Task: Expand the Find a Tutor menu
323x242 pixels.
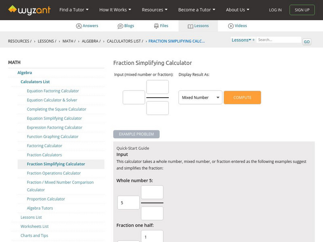Action: 74,10
